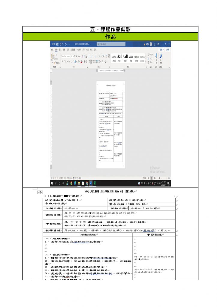Toggle Underline formatting

[66, 61]
